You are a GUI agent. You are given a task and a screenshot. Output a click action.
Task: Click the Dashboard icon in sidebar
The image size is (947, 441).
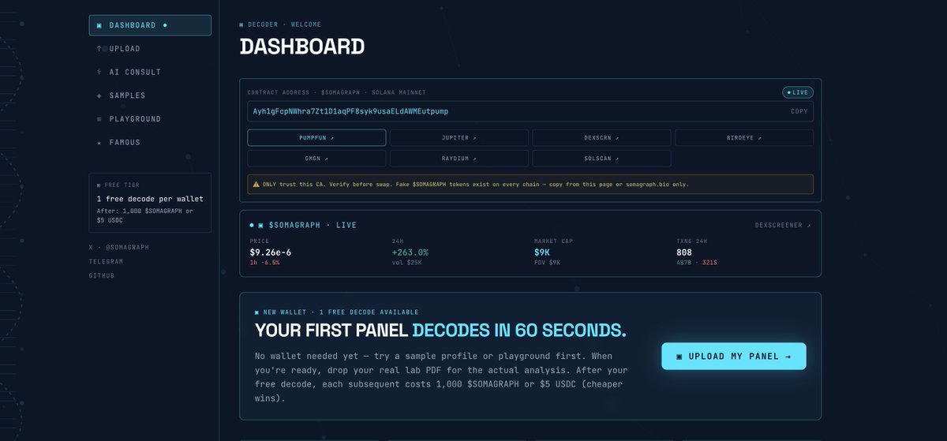point(99,25)
